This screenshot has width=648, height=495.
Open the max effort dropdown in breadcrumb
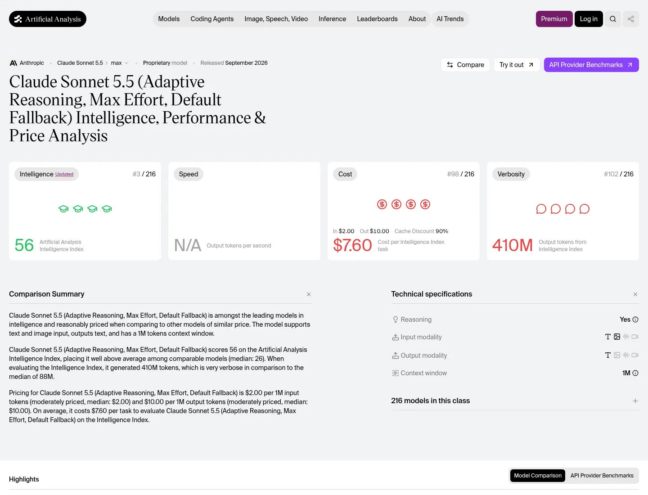(120, 63)
